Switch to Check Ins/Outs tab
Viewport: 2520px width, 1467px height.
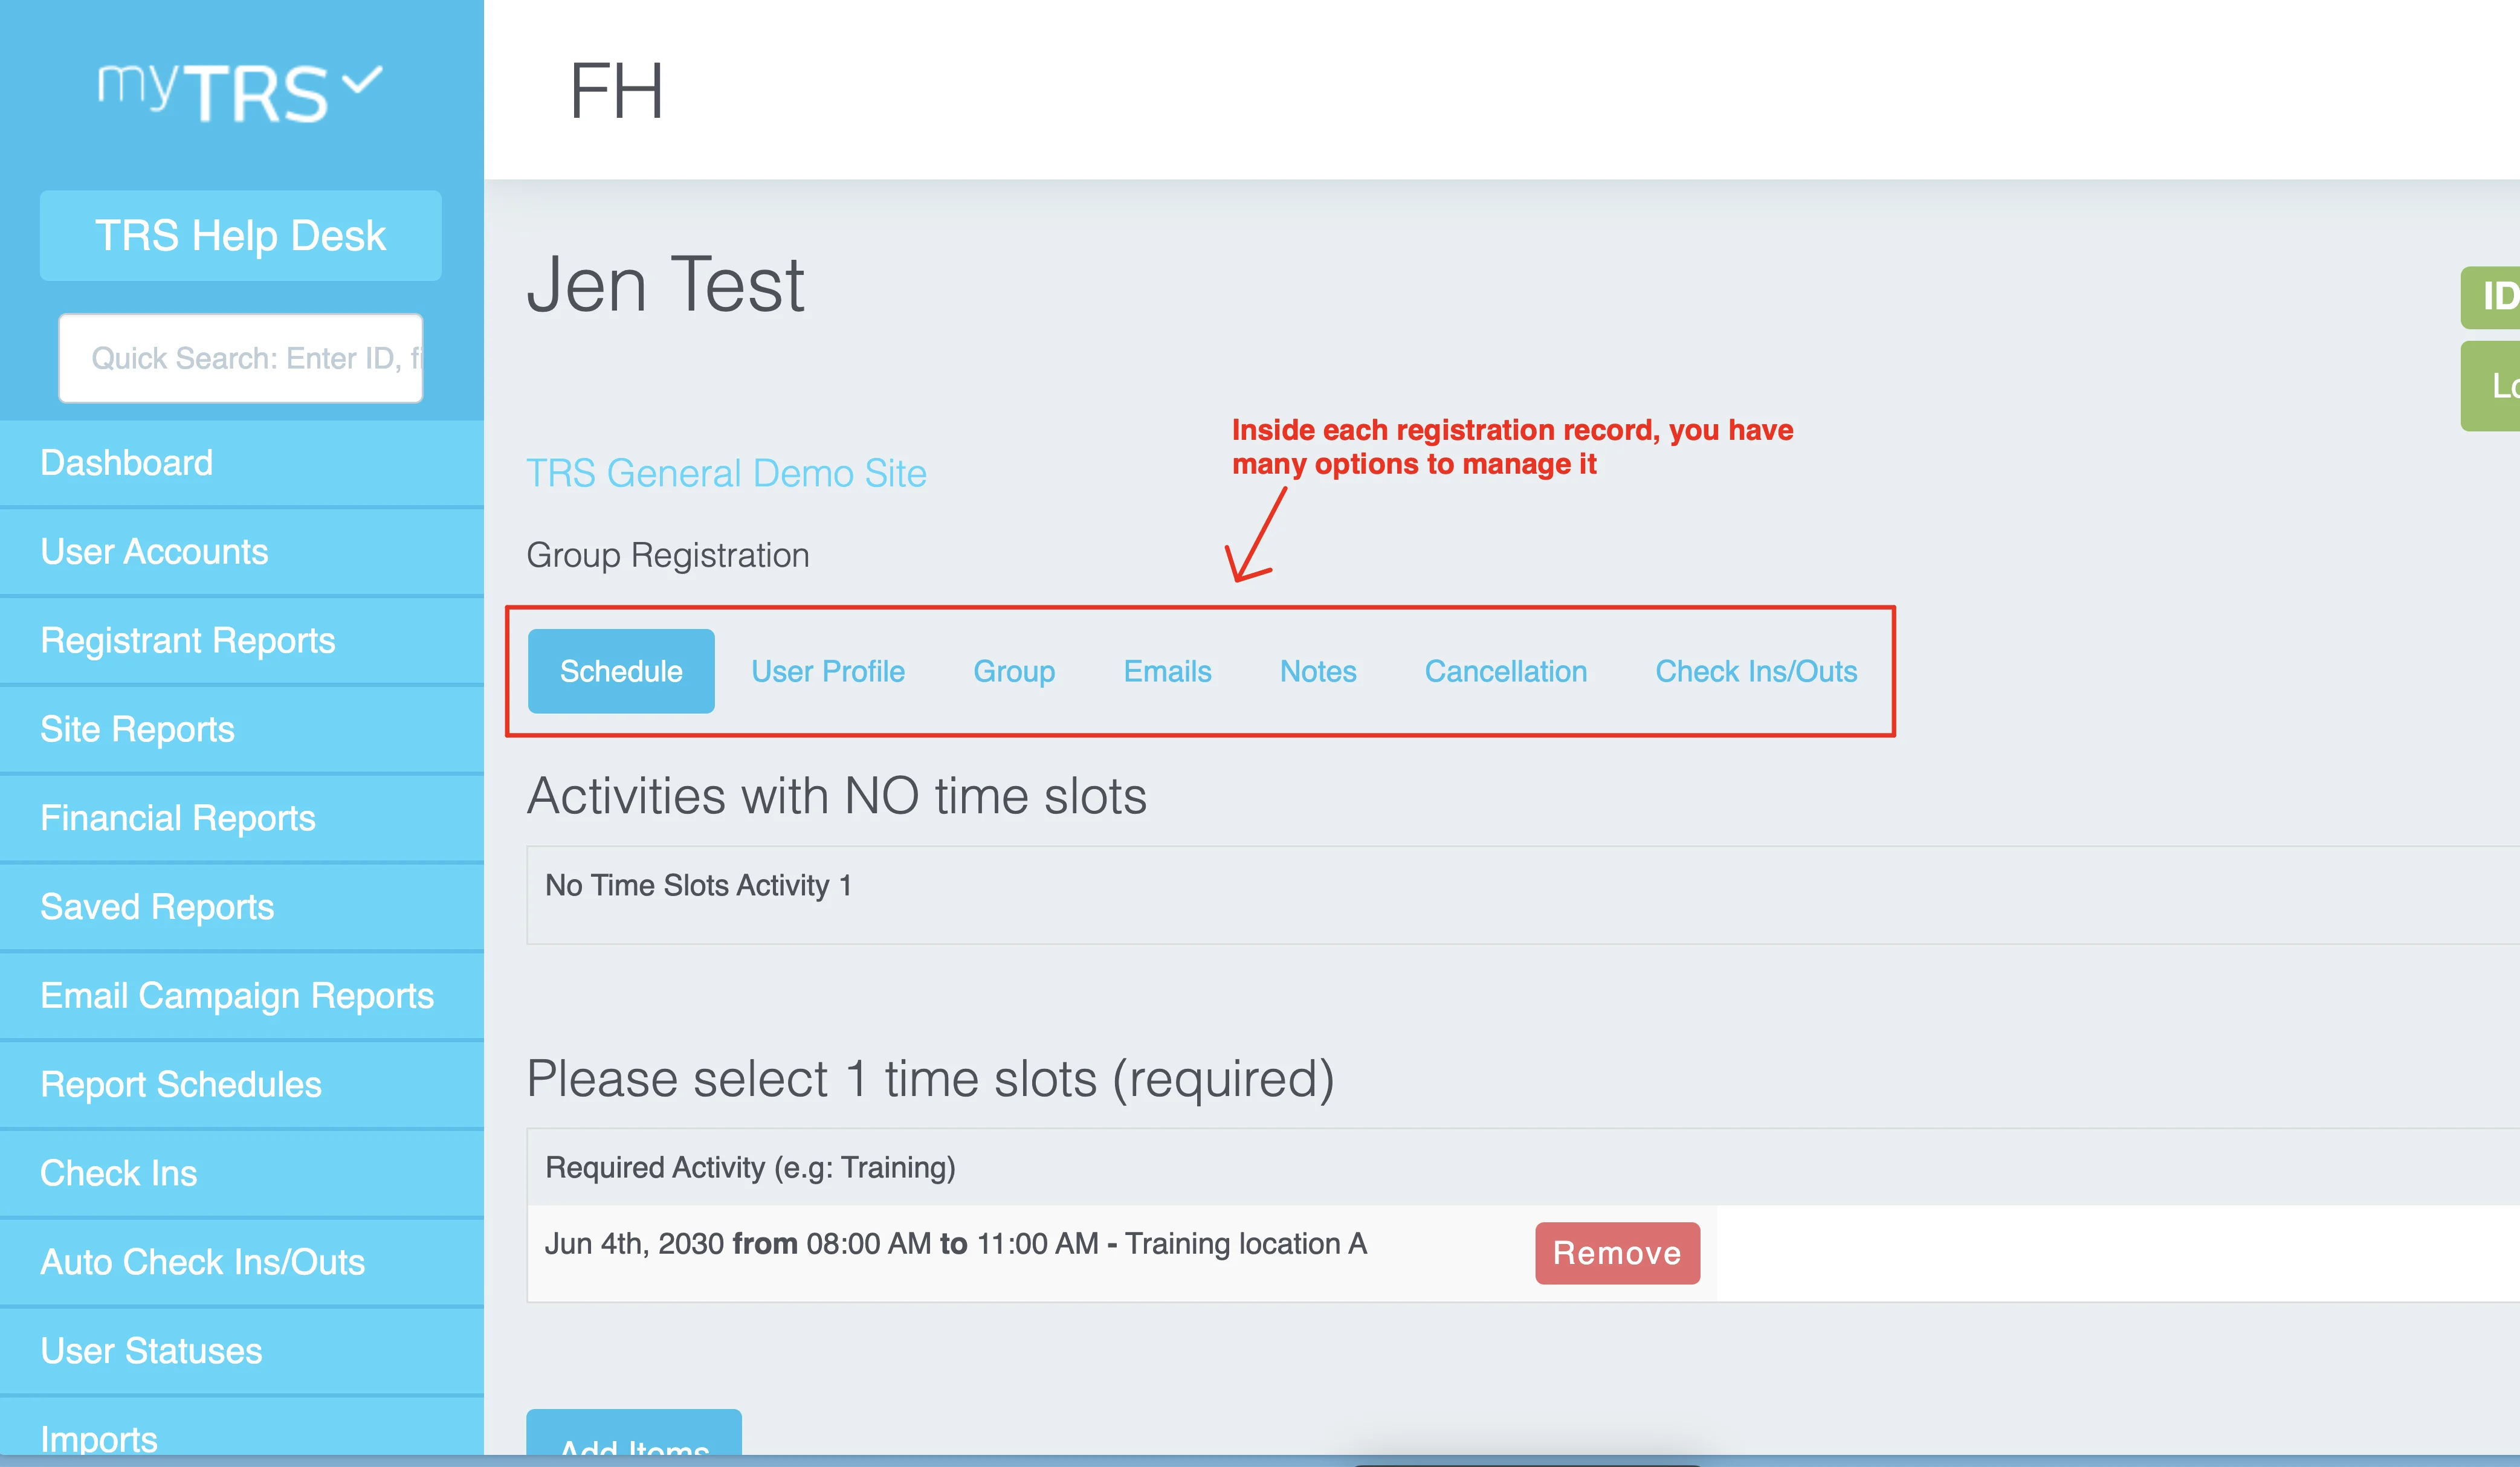tap(1756, 671)
